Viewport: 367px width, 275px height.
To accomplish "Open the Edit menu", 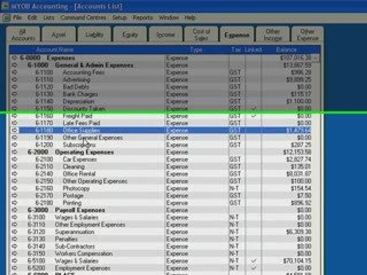I will point(32,18).
